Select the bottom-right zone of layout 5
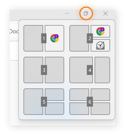 click(x=54, y=109)
